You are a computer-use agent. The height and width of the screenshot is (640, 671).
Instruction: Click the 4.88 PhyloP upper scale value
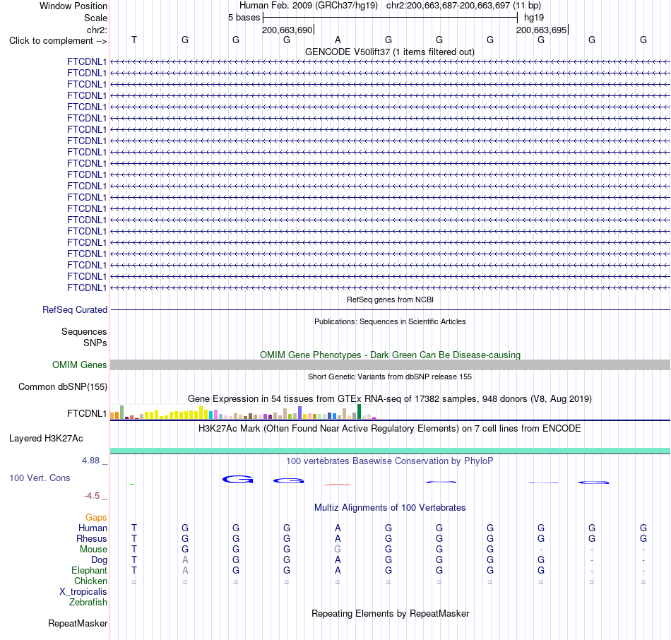point(90,460)
